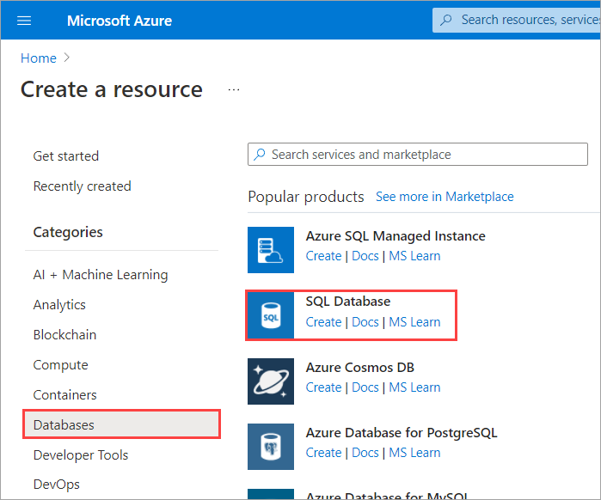Open MS Learn for SQL Database

point(414,322)
